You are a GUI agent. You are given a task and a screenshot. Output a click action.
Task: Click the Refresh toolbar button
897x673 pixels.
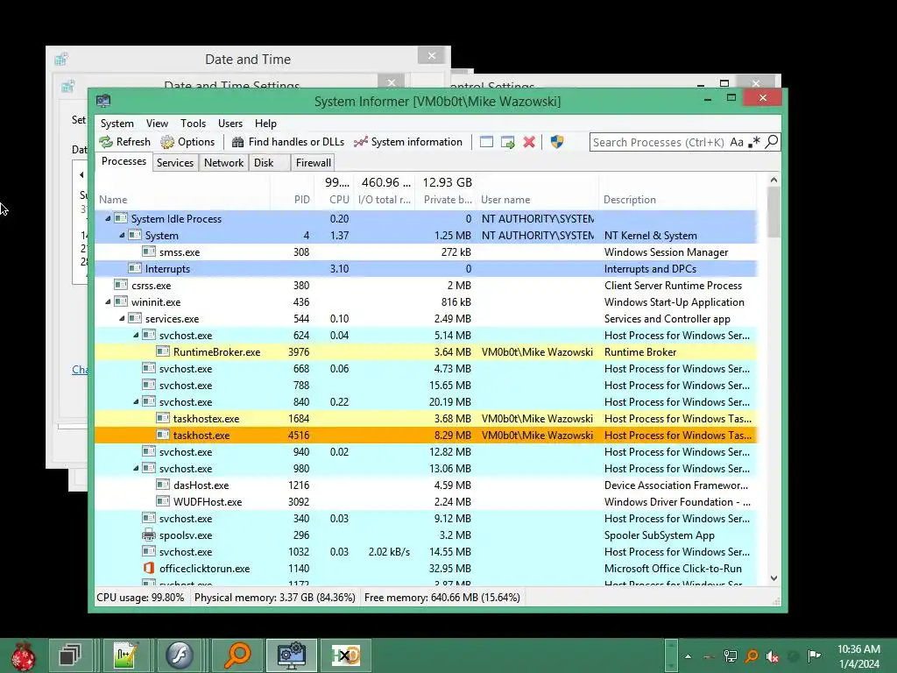[x=124, y=142]
